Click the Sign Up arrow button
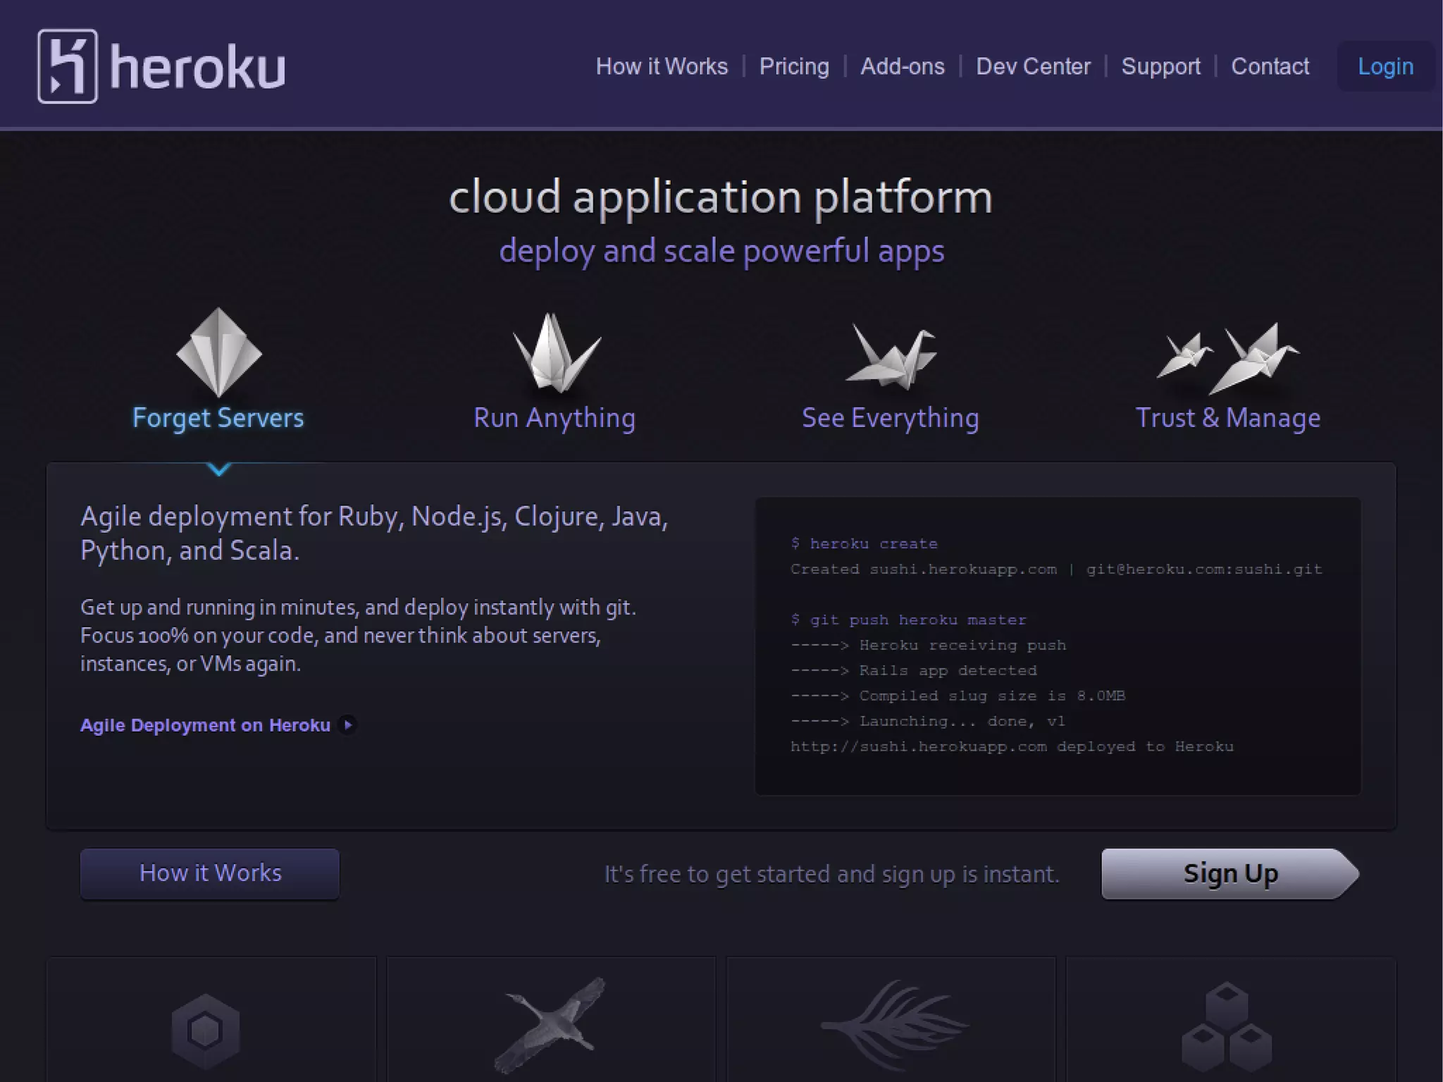Image resolution: width=1443 pixels, height=1082 pixels. (x=1230, y=874)
